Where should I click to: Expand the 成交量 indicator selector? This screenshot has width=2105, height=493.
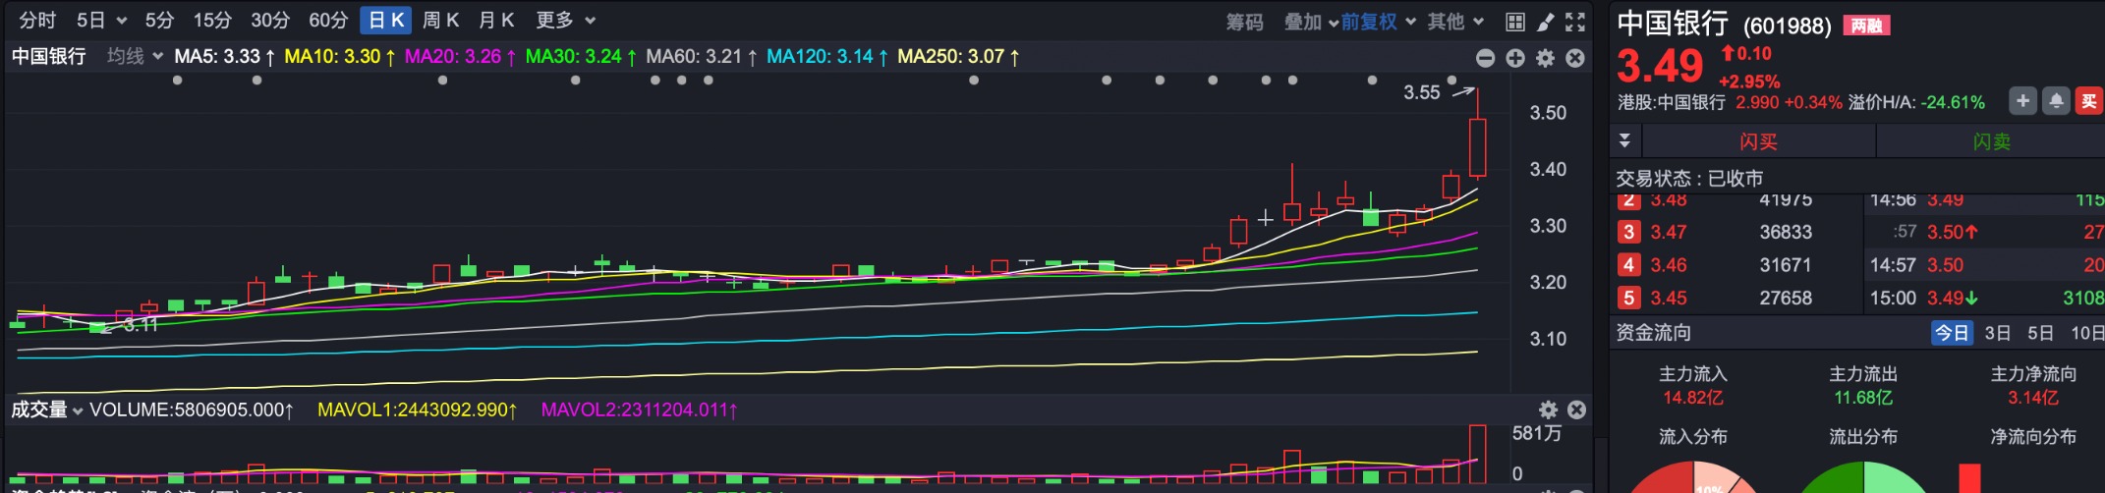click(x=46, y=410)
